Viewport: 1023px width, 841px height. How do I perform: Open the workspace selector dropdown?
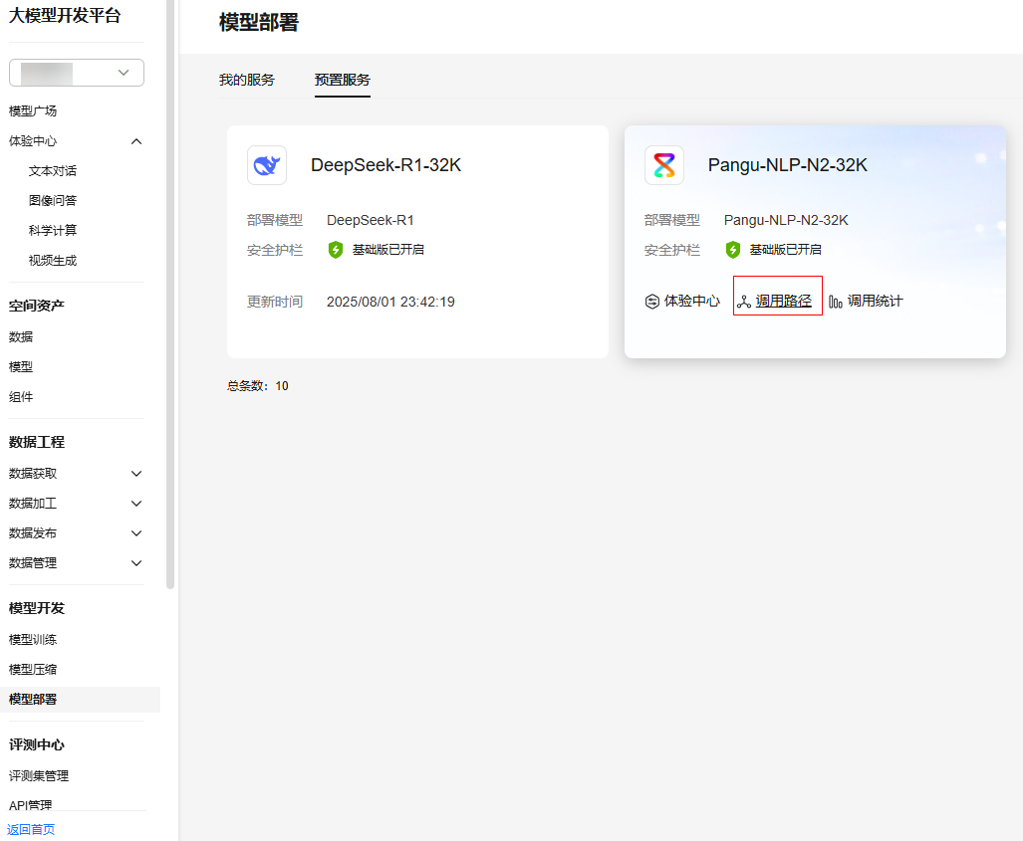(77, 73)
